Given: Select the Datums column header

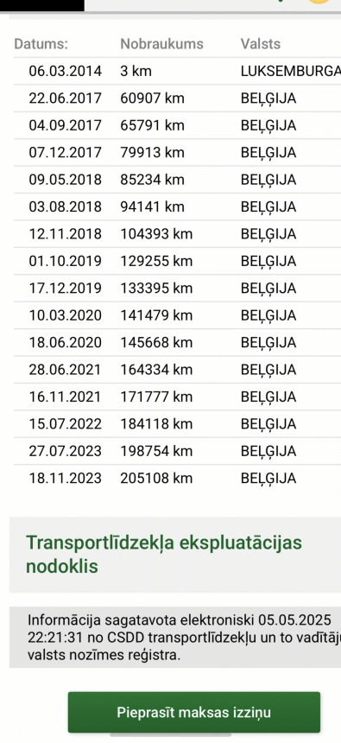Looking at the screenshot, I should [x=41, y=44].
